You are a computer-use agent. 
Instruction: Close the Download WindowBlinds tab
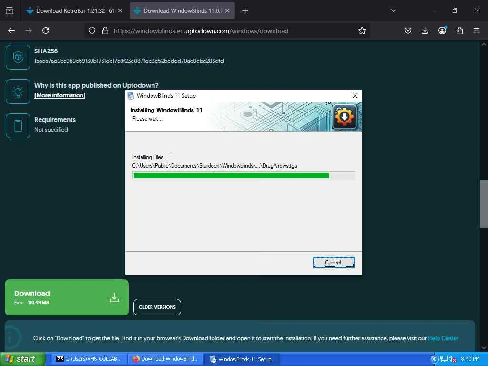pos(227,10)
